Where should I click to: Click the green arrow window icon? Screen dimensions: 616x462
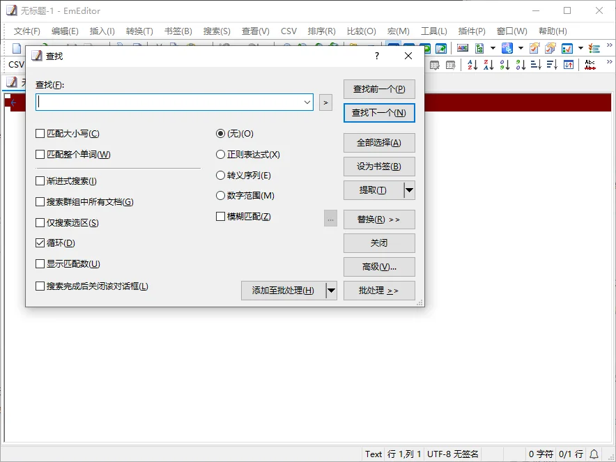point(441,48)
